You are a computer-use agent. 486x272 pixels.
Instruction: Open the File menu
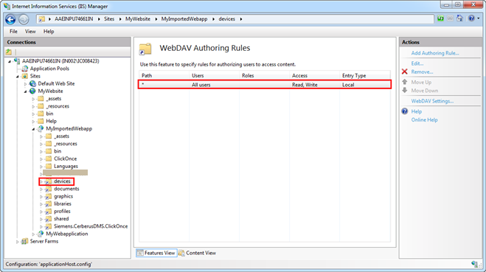click(13, 31)
